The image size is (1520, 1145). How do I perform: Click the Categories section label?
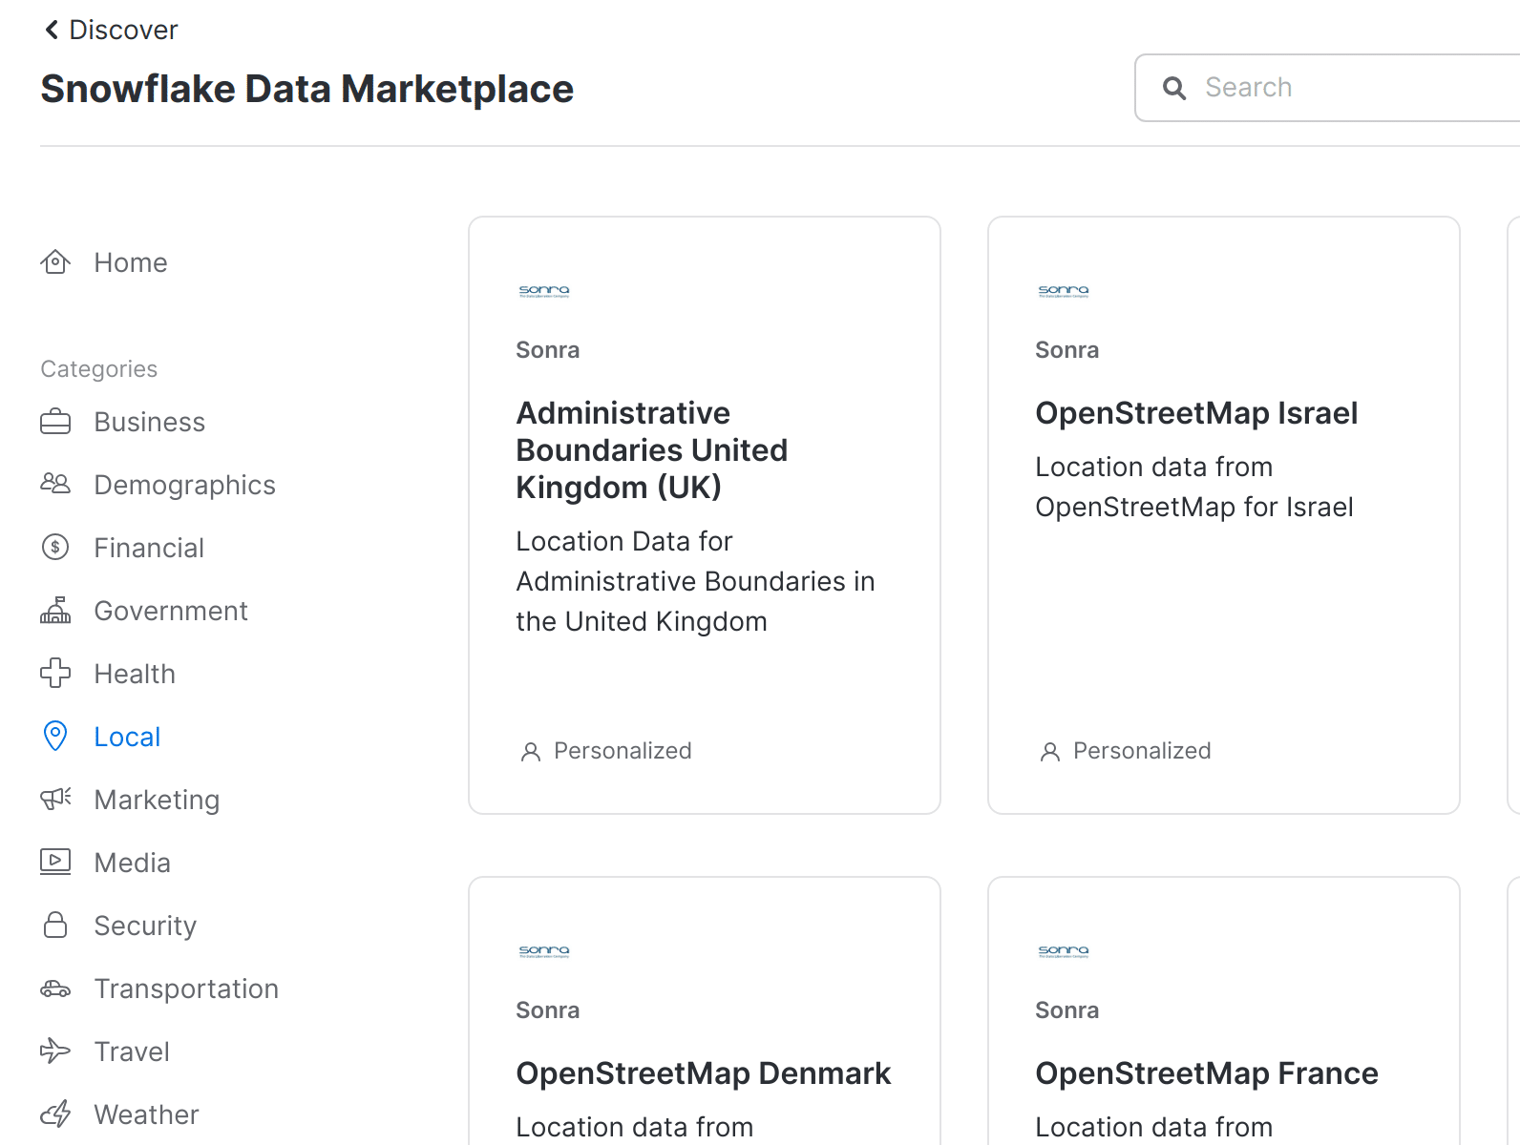tap(99, 369)
